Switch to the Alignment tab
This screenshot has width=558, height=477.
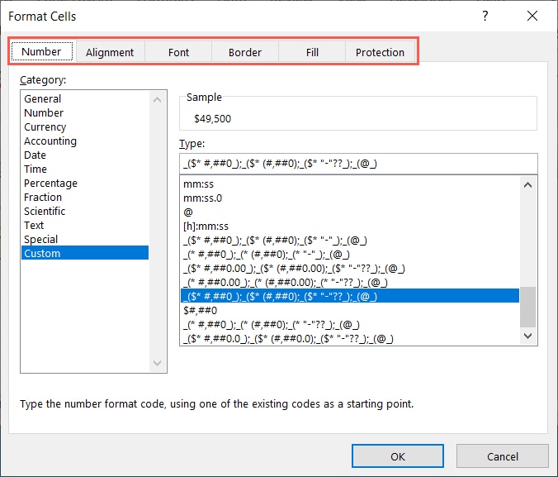click(x=110, y=52)
